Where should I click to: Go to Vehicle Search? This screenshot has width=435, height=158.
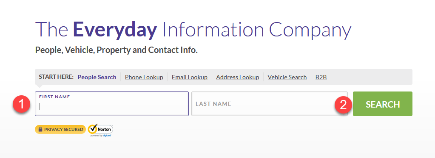click(x=287, y=77)
